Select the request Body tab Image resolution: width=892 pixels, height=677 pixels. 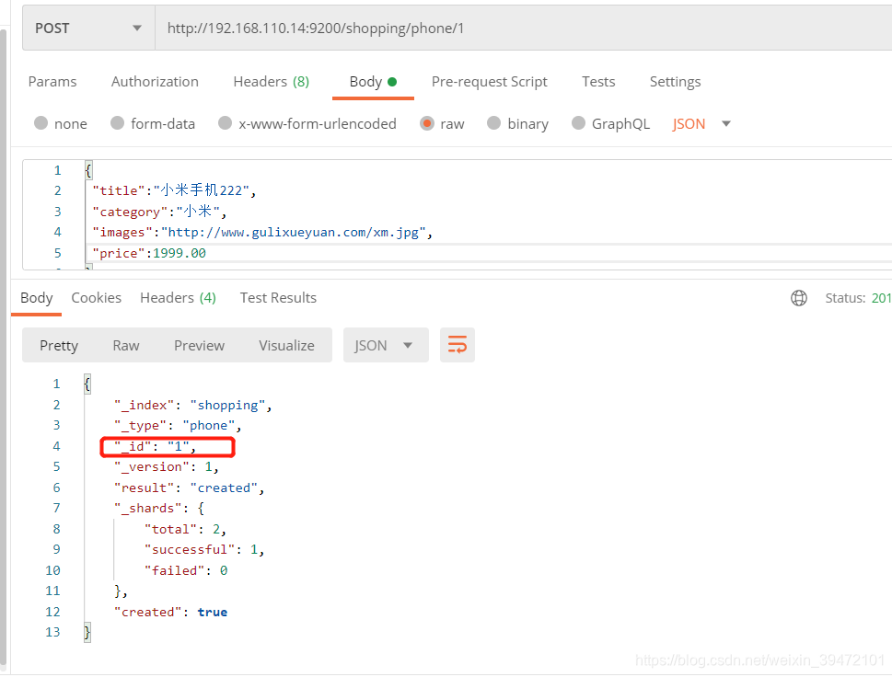[373, 82]
